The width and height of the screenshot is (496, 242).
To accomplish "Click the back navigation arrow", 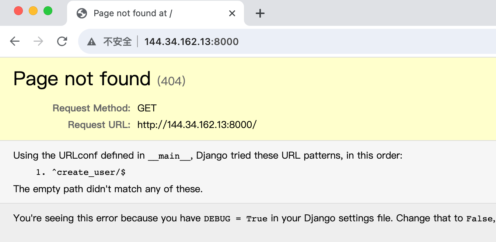I will (x=15, y=41).
